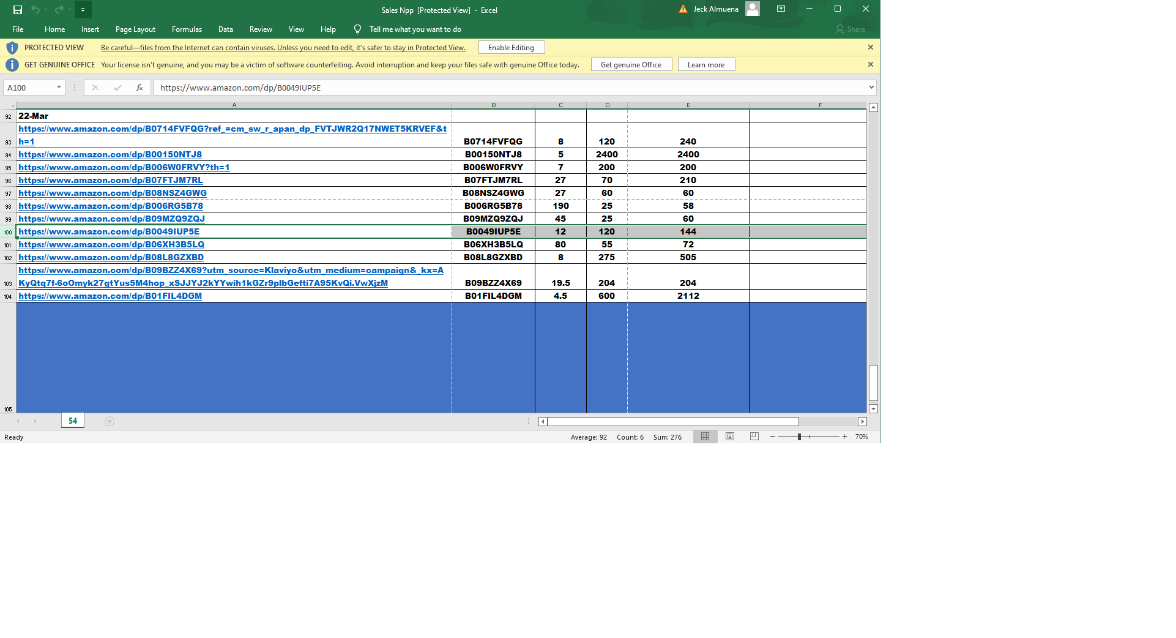Click the Insert Function fx icon
This screenshot has width=1176, height=638.
pyautogui.click(x=140, y=88)
